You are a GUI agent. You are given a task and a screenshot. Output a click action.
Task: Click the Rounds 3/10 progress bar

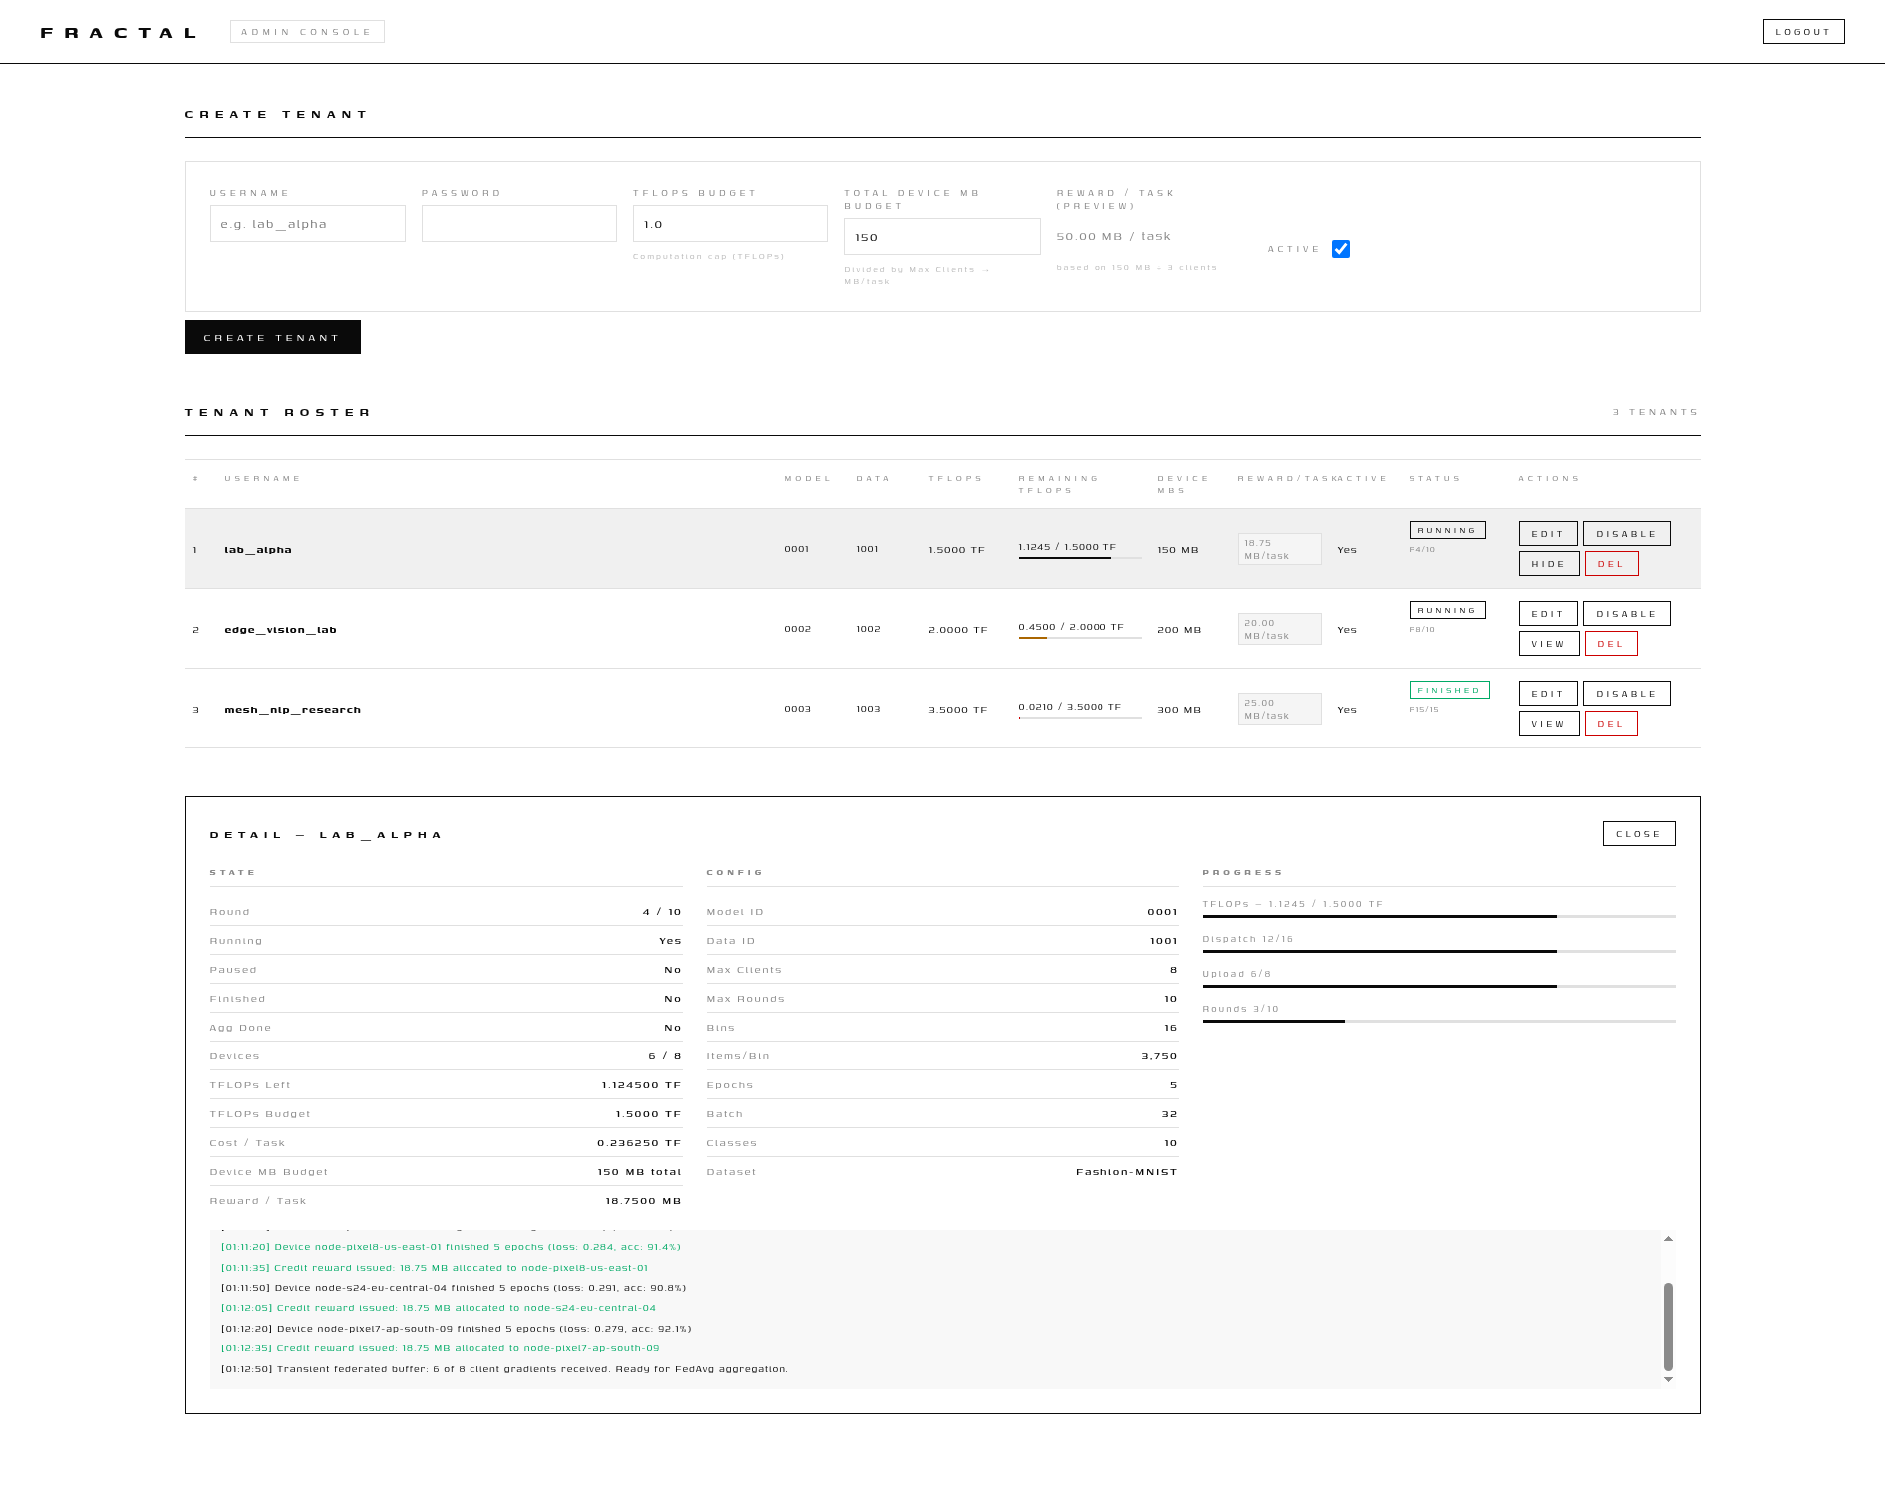point(1438,1021)
